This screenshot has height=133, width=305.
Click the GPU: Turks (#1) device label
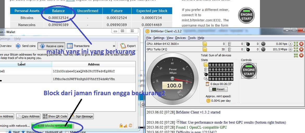pyautogui.click(x=157, y=49)
